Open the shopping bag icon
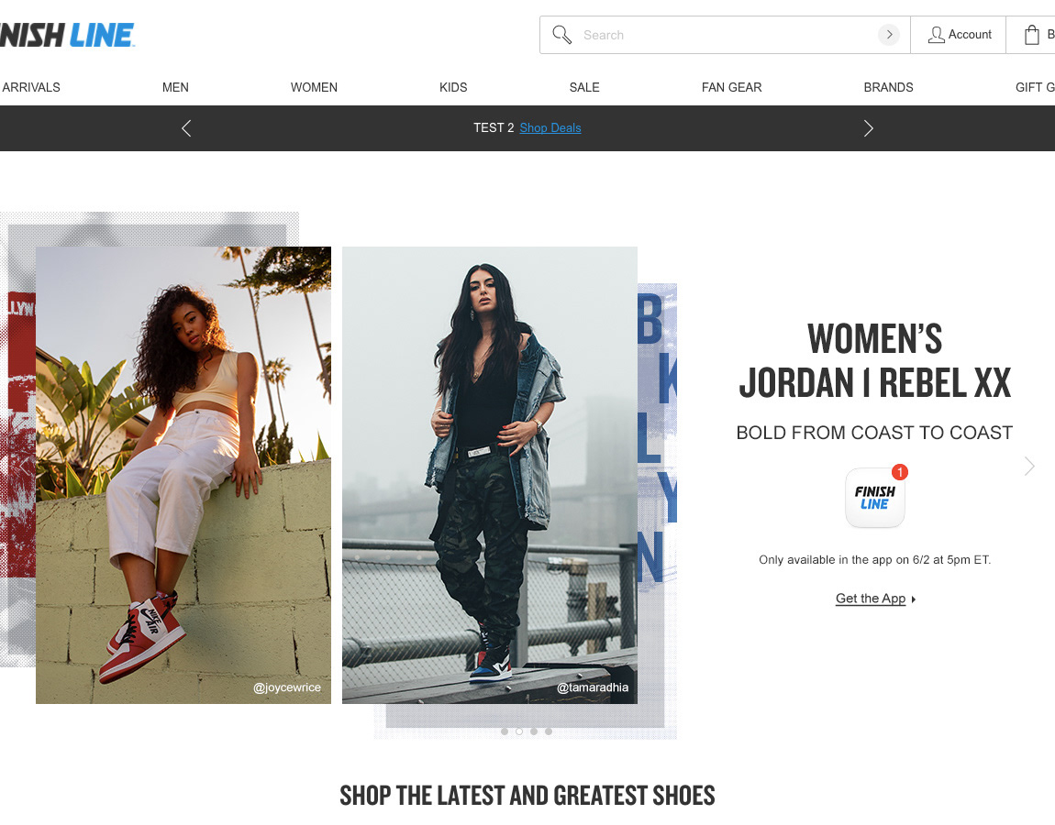The image size is (1055, 825). 1031,35
